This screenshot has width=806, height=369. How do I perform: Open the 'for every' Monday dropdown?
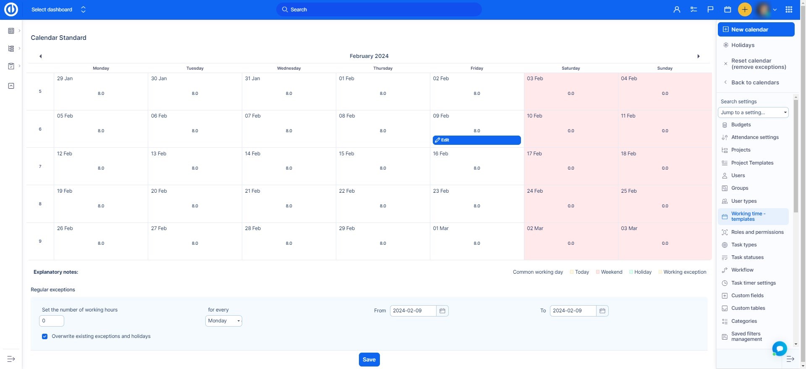[223, 321]
